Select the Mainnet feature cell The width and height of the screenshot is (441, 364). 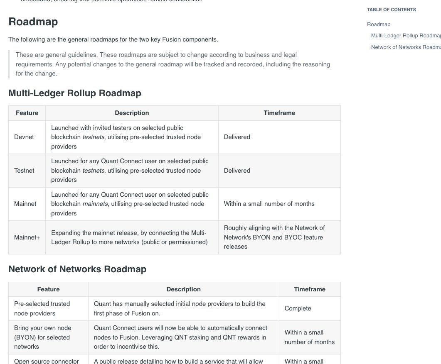click(x=27, y=204)
